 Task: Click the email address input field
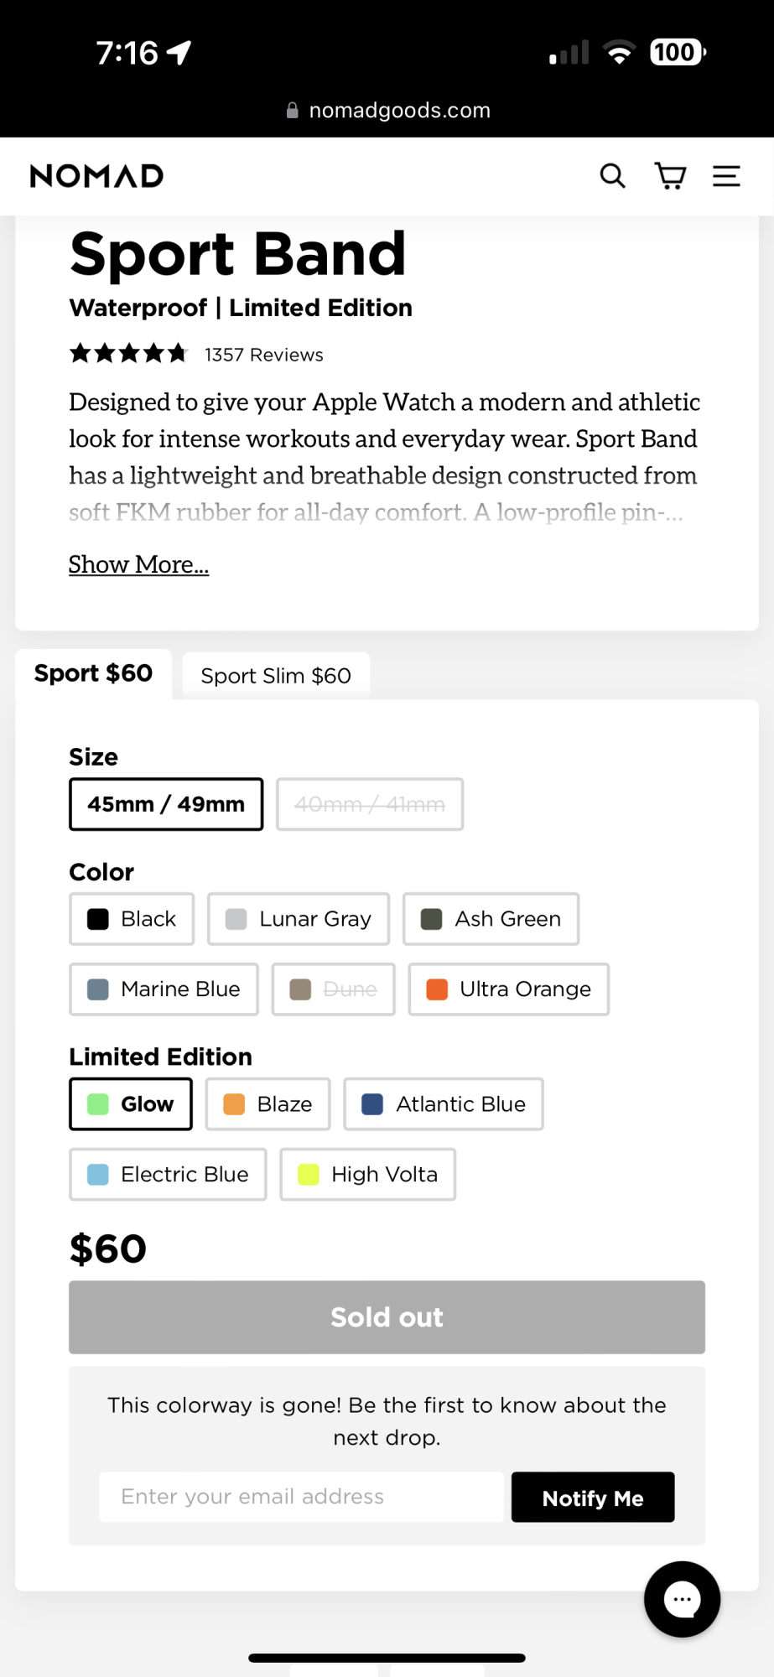coord(301,1497)
